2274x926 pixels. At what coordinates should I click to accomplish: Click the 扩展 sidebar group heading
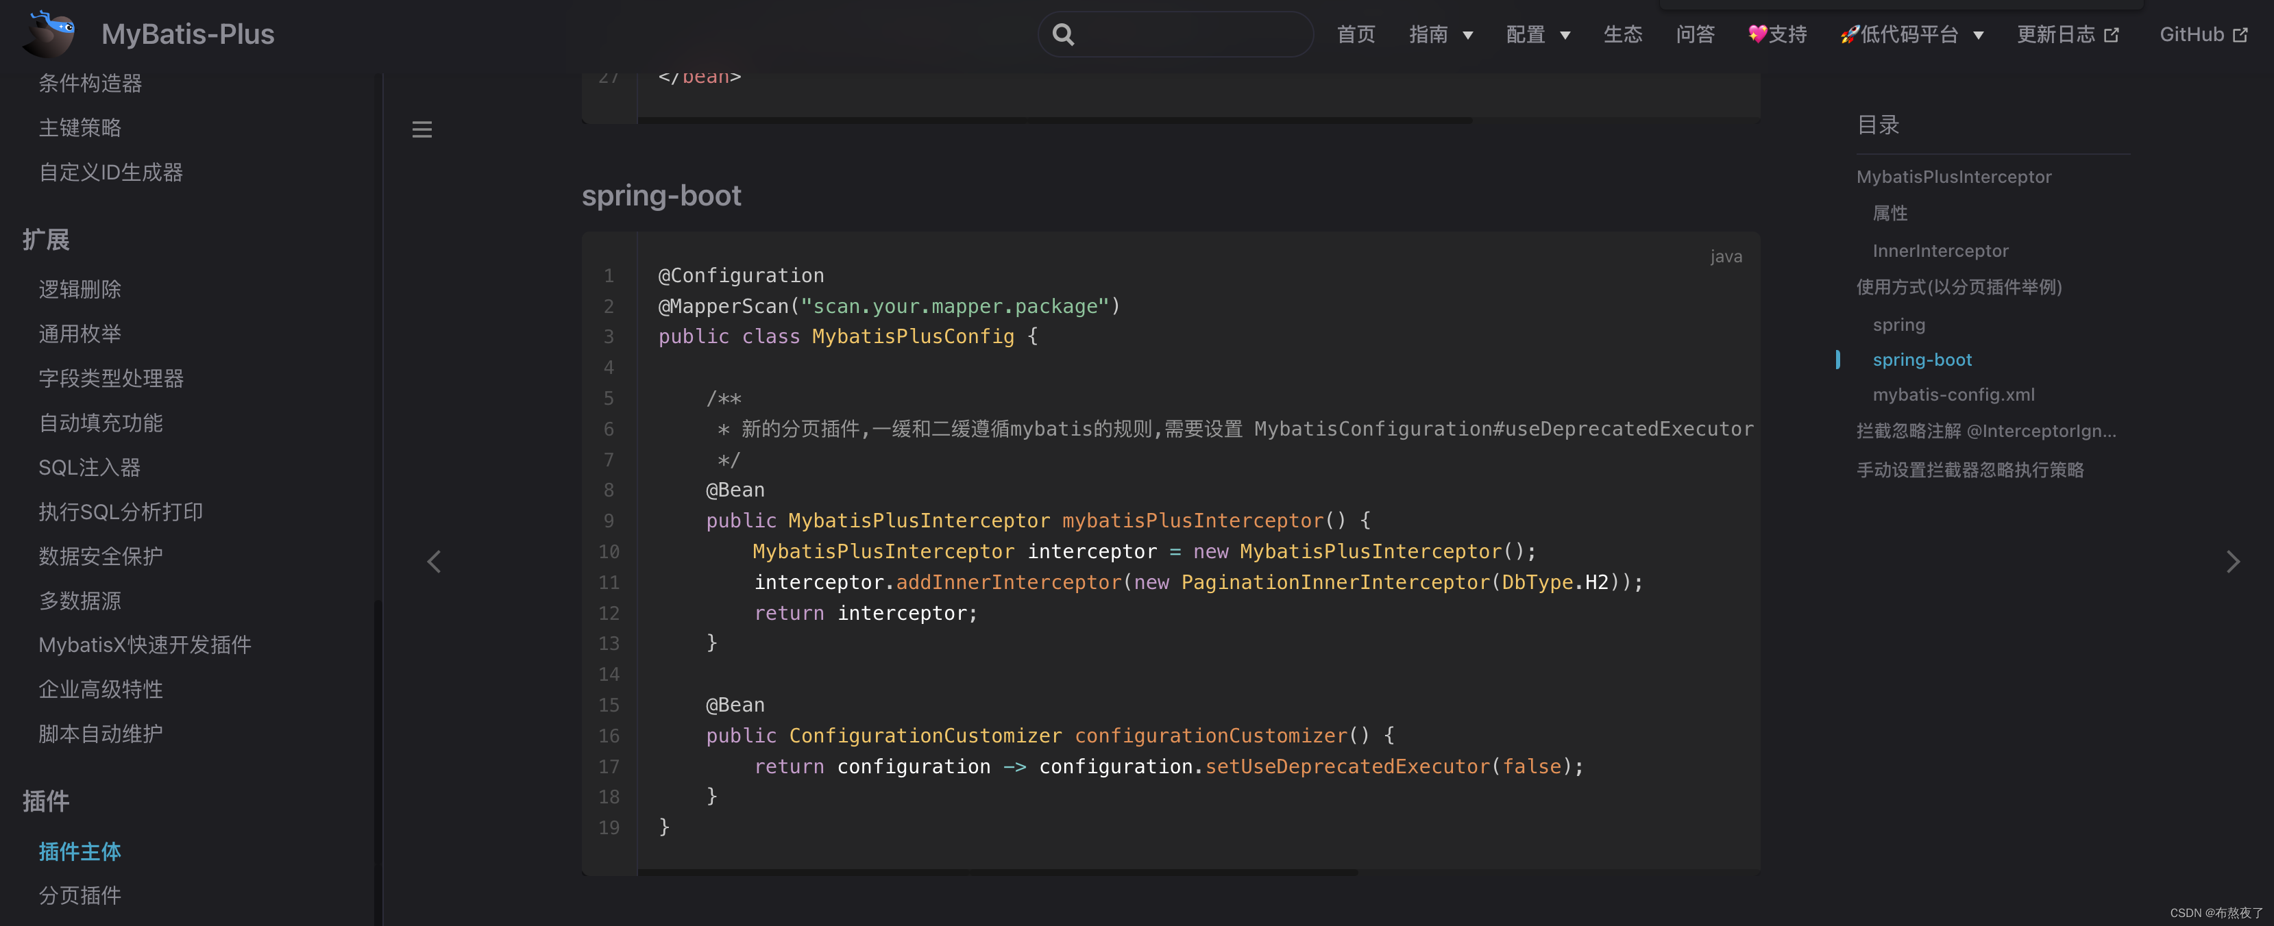46,239
